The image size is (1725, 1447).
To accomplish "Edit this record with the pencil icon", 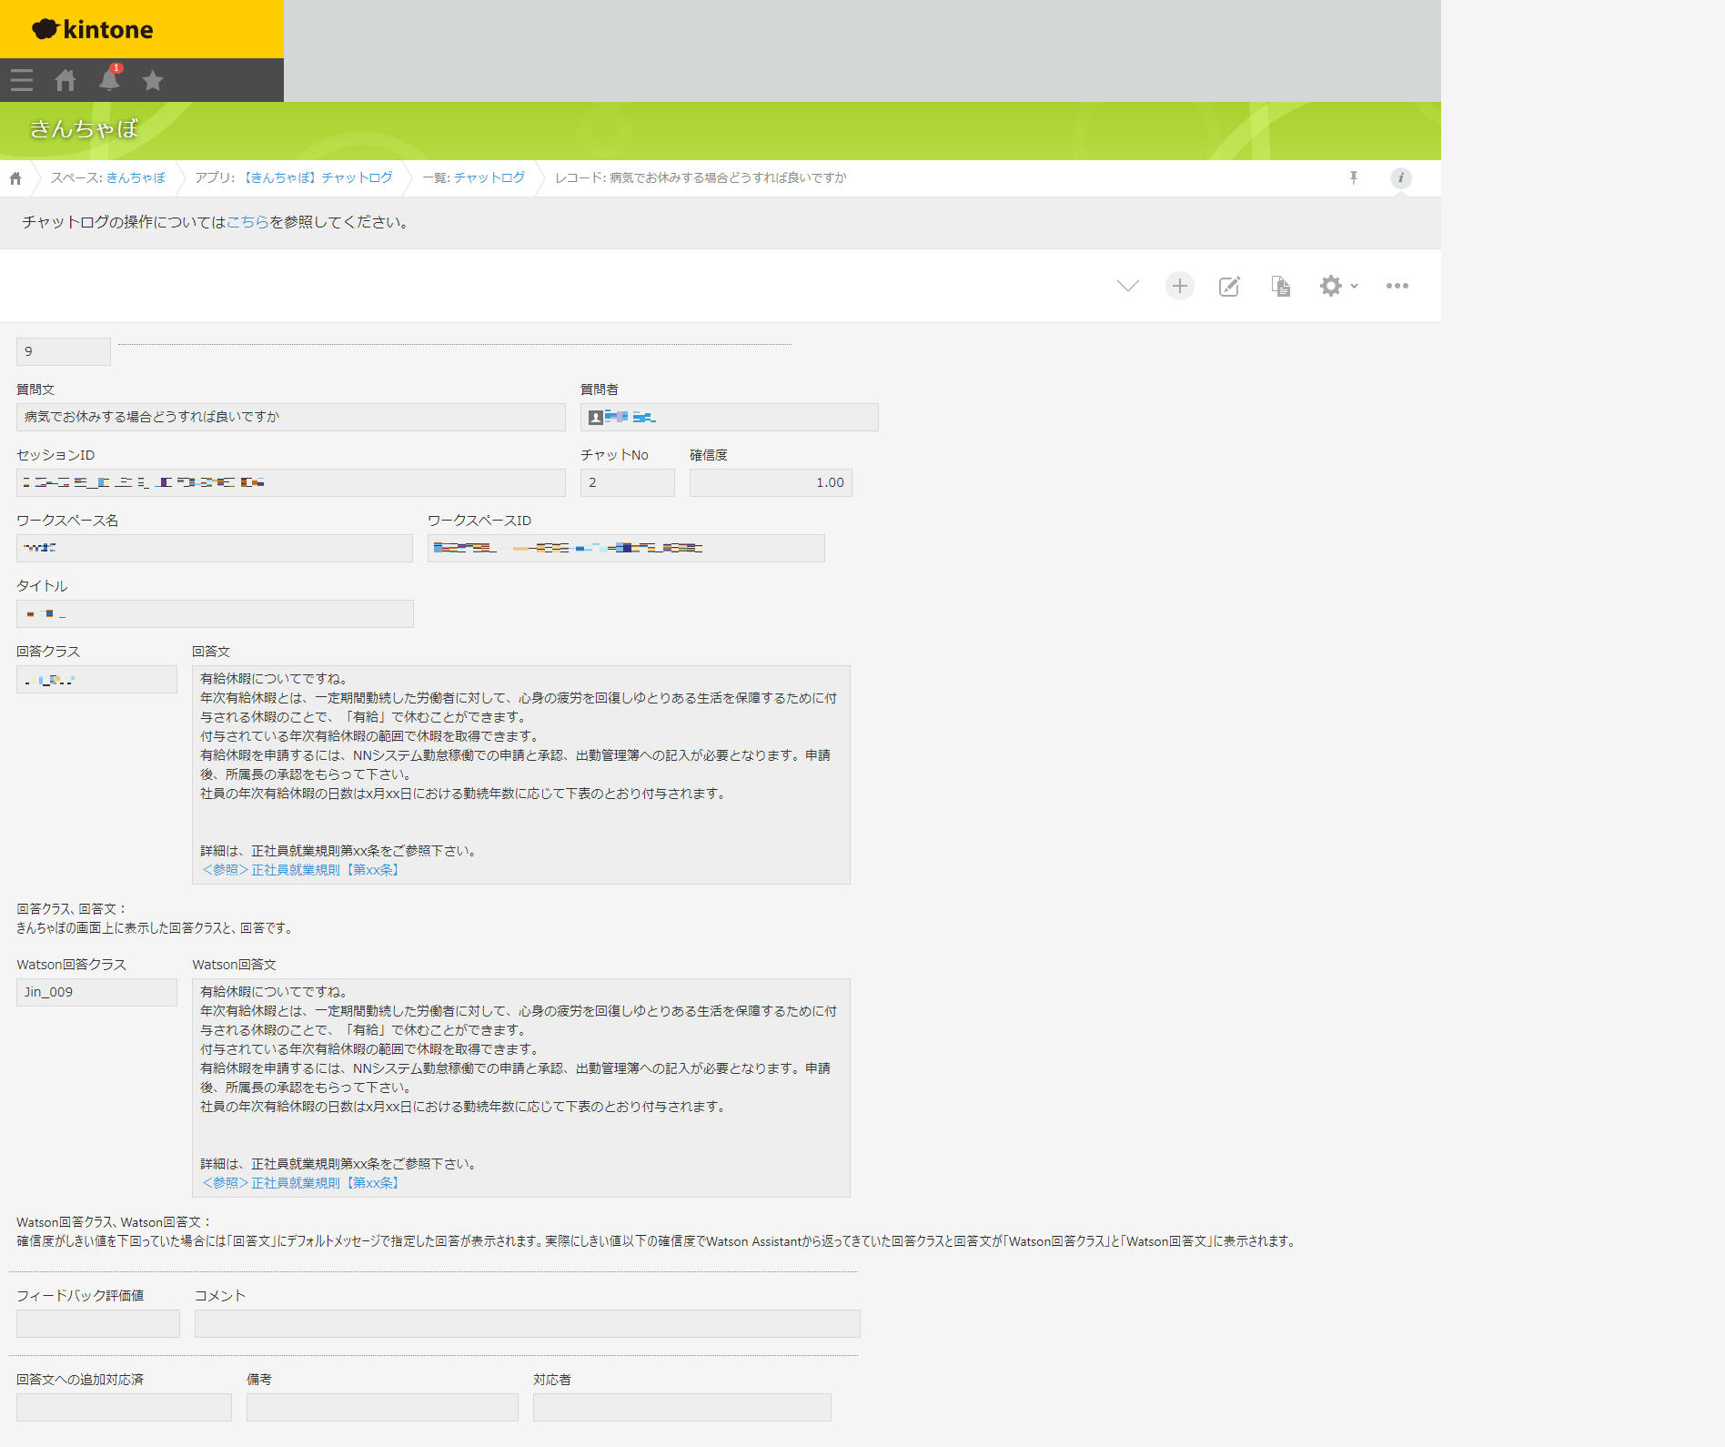I will coord(1229,286).
